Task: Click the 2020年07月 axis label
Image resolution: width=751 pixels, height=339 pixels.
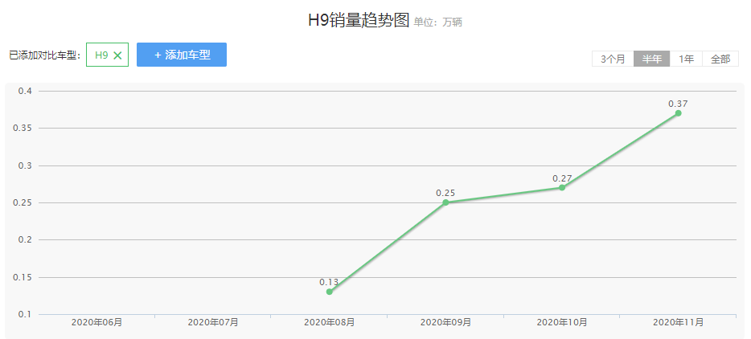Action: pos(213,322)
